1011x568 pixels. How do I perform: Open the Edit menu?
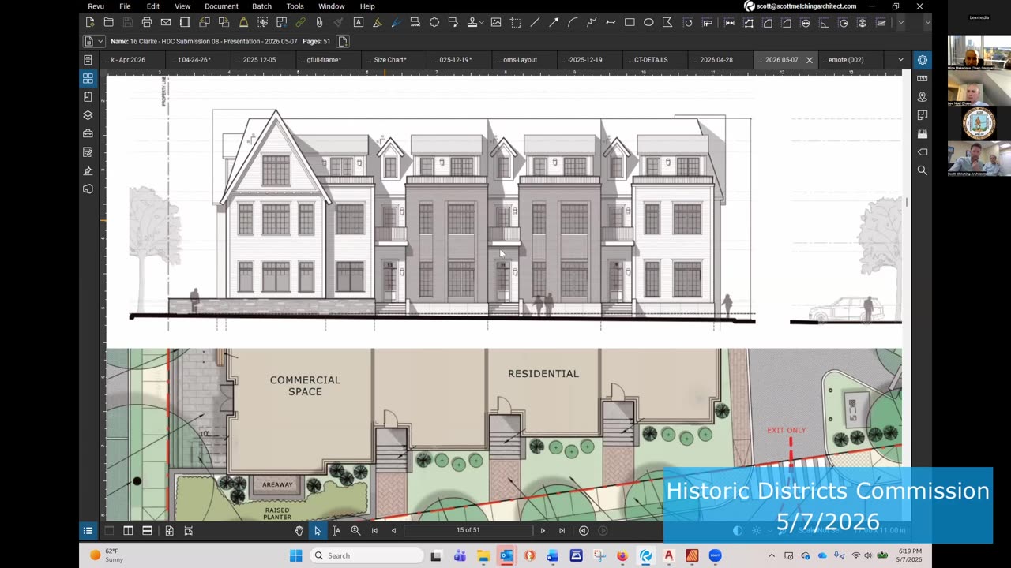pos(152,6)
